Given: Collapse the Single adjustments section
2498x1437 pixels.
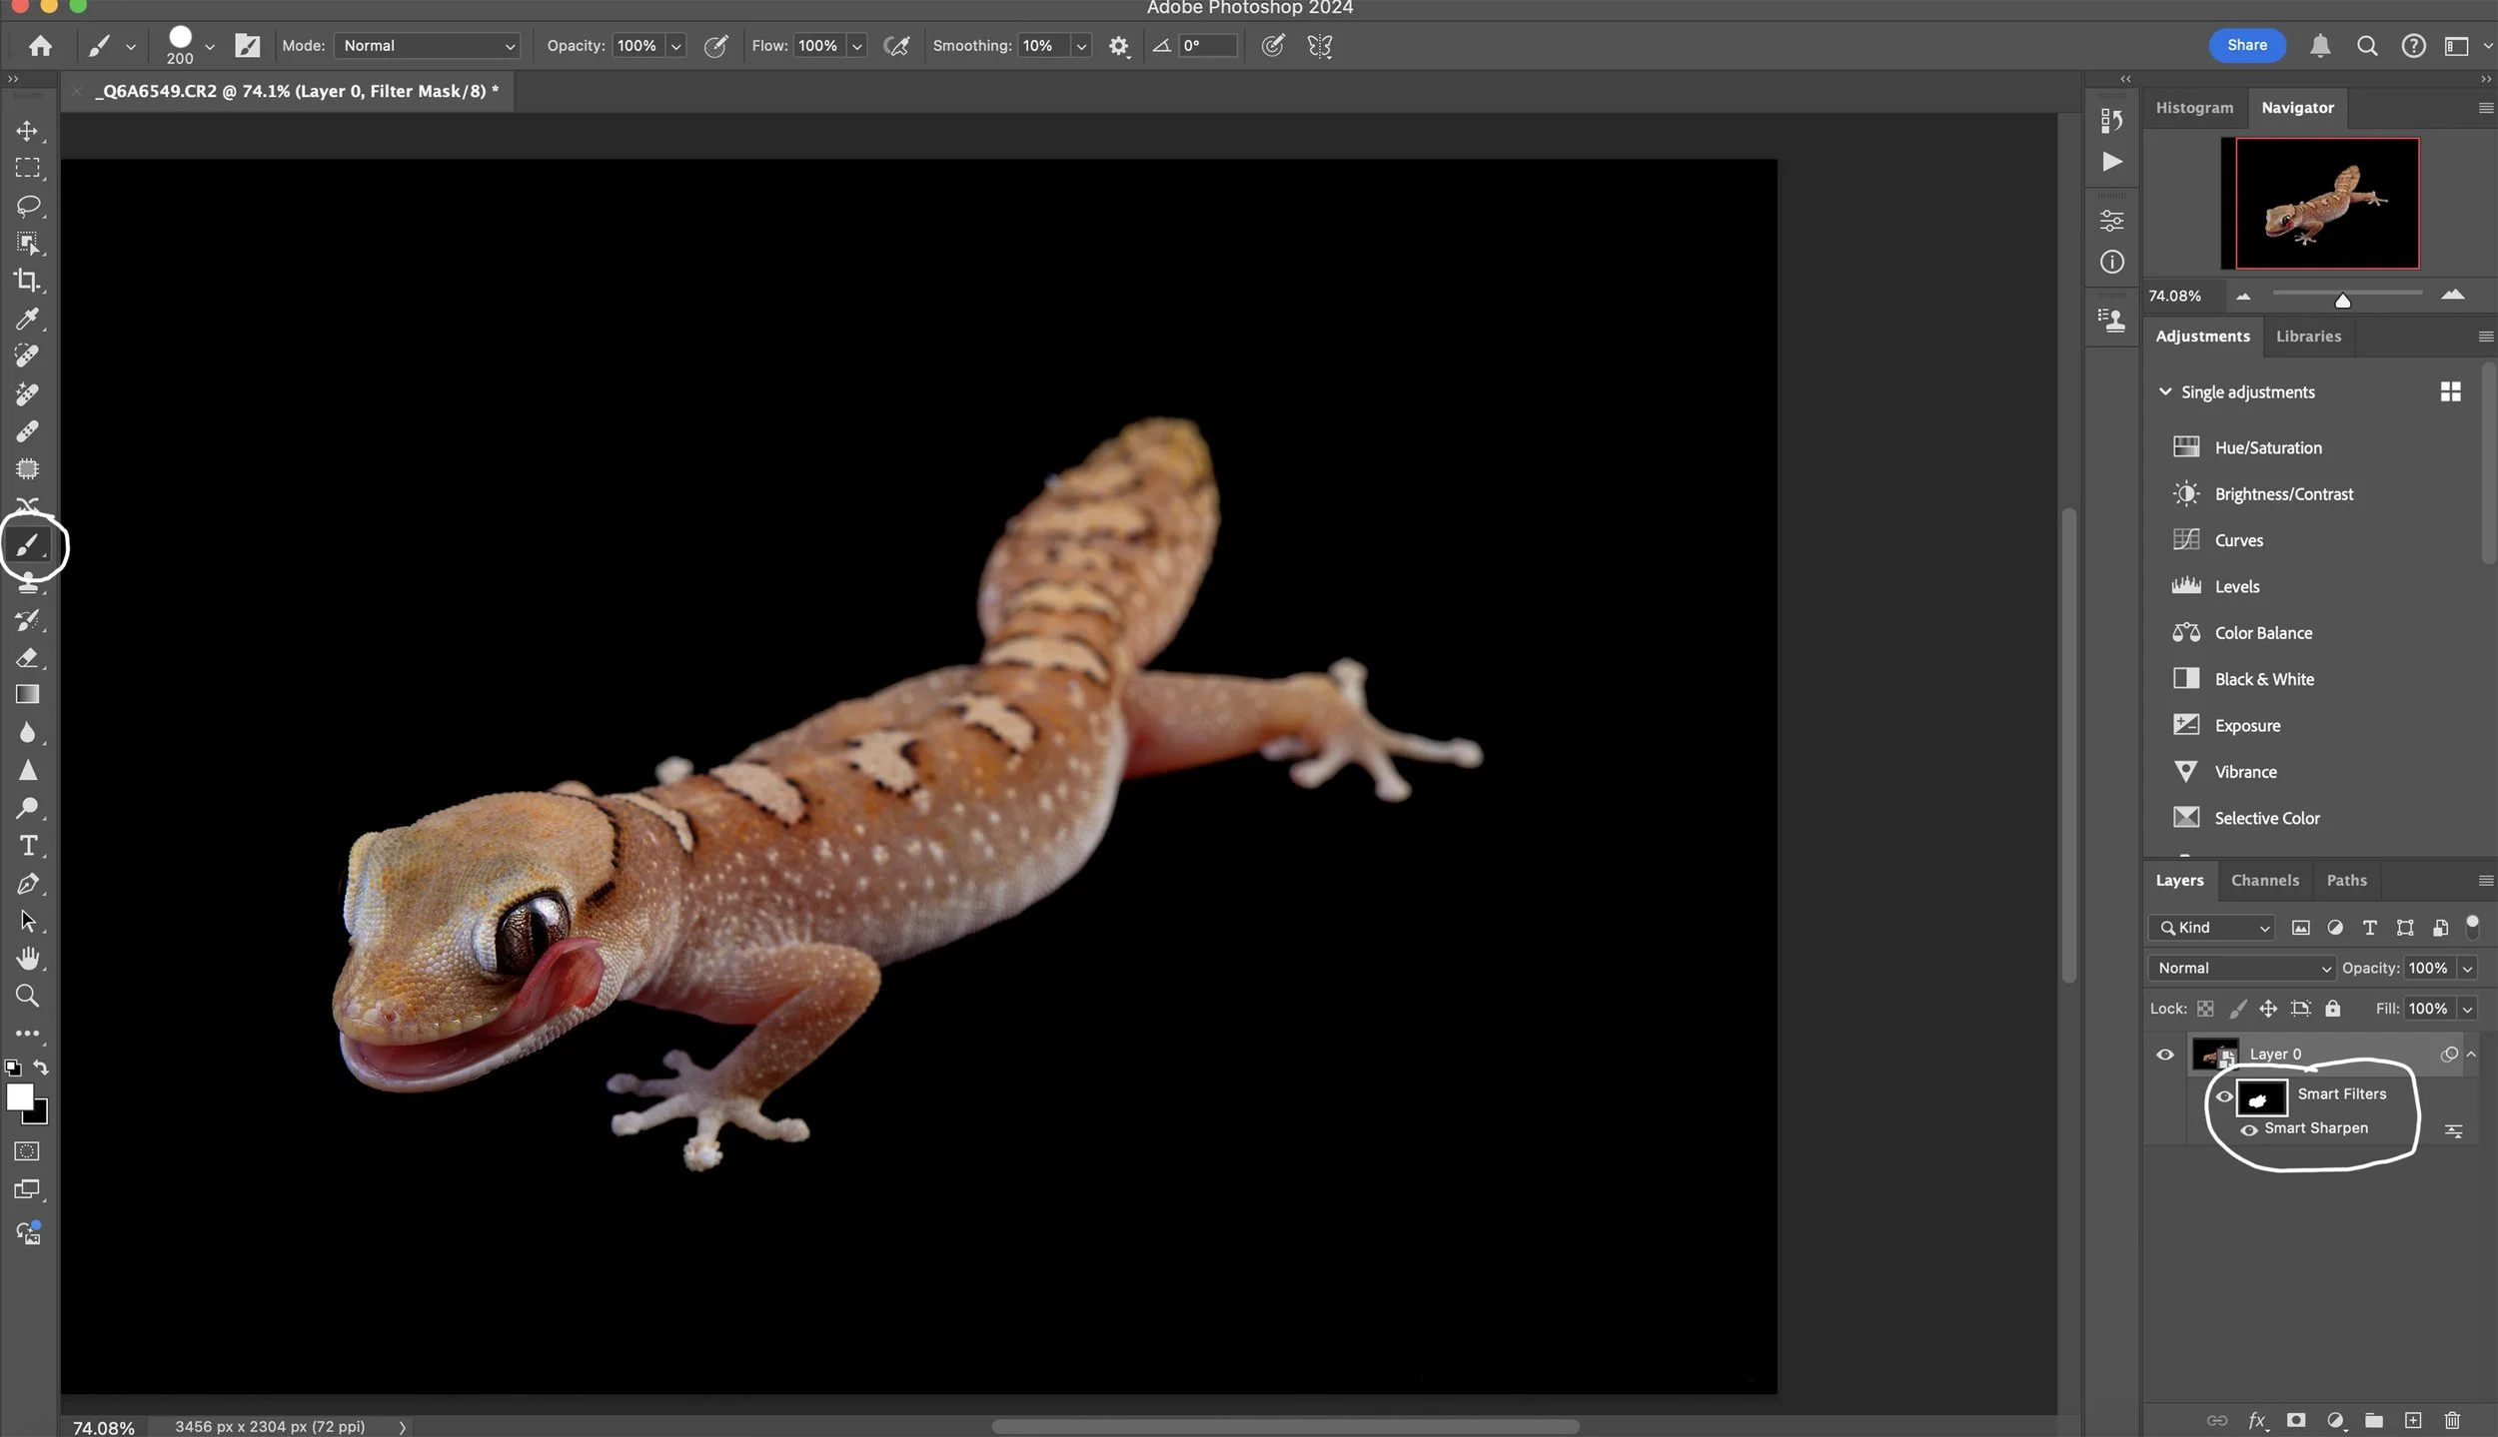Looking at the screenshot, I should pyautogui.click(x=2165, y=391).
